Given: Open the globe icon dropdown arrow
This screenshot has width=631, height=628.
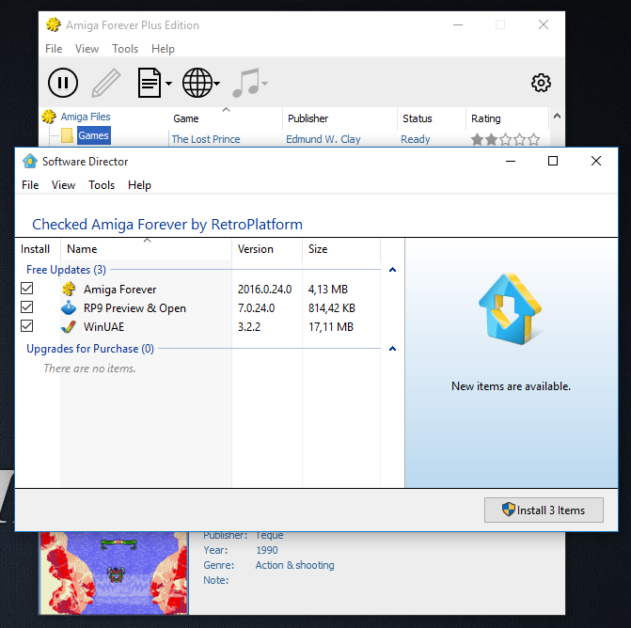Looking at the screenshot, I should point(217,84).
